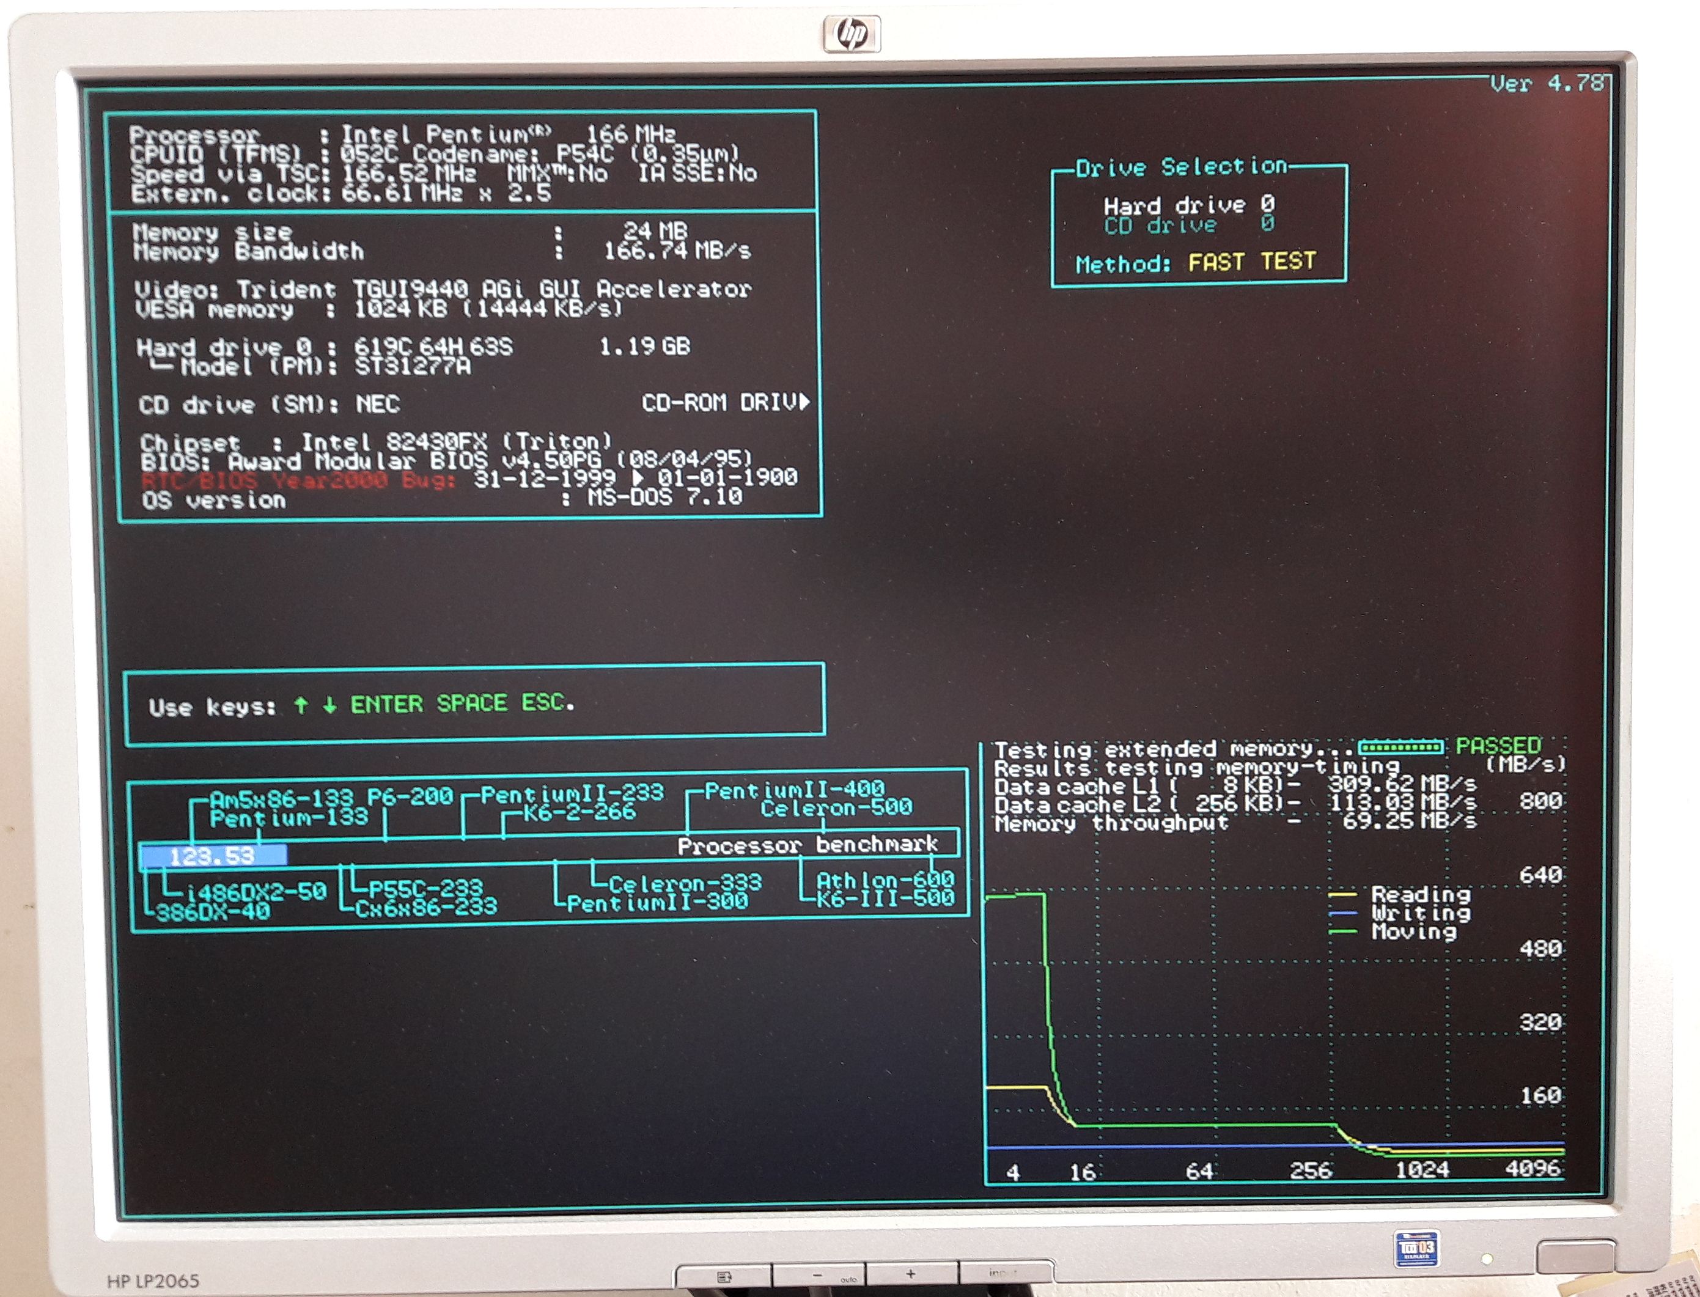Click the K6-III-500 benchmark marker
Viewport: 1700px width, 1297px height.
pyautogui.click(x=885, y=898)
